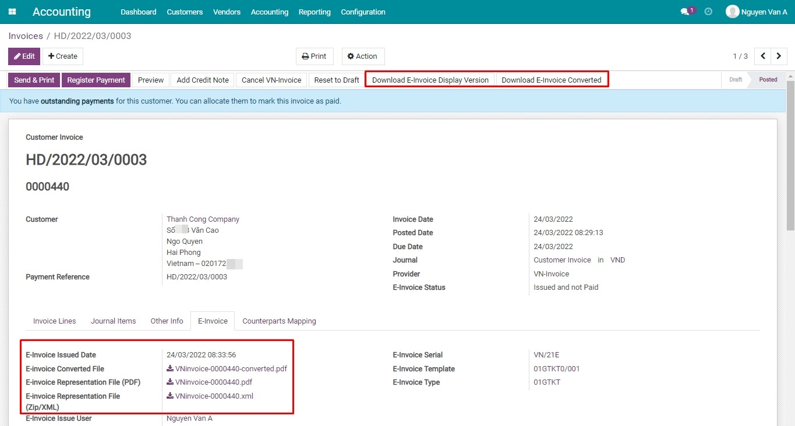The width and height of the screenshot is (795, 426).
Task: Go to previous invoice with left arrow
Action: click(x=762, y=56)
